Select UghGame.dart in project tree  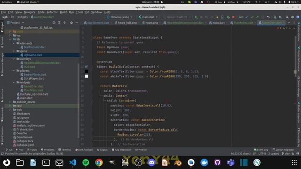[33, 55]
